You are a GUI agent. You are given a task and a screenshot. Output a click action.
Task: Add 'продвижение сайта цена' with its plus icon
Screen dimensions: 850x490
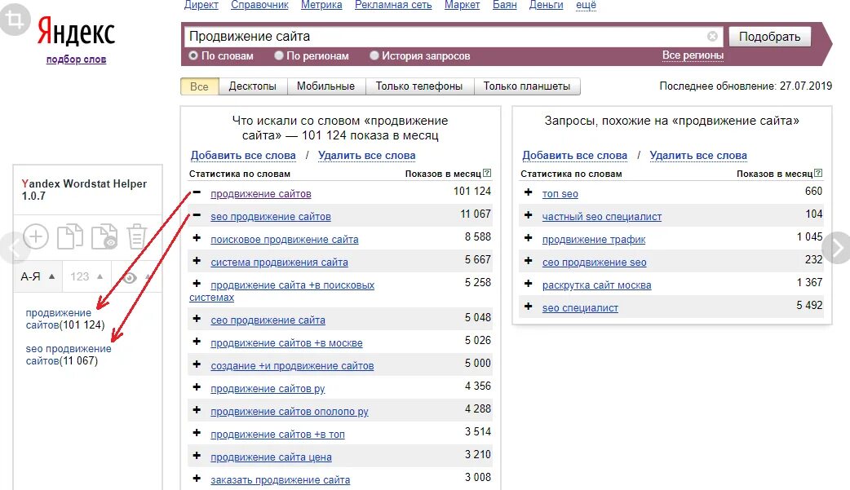[197, 455]
